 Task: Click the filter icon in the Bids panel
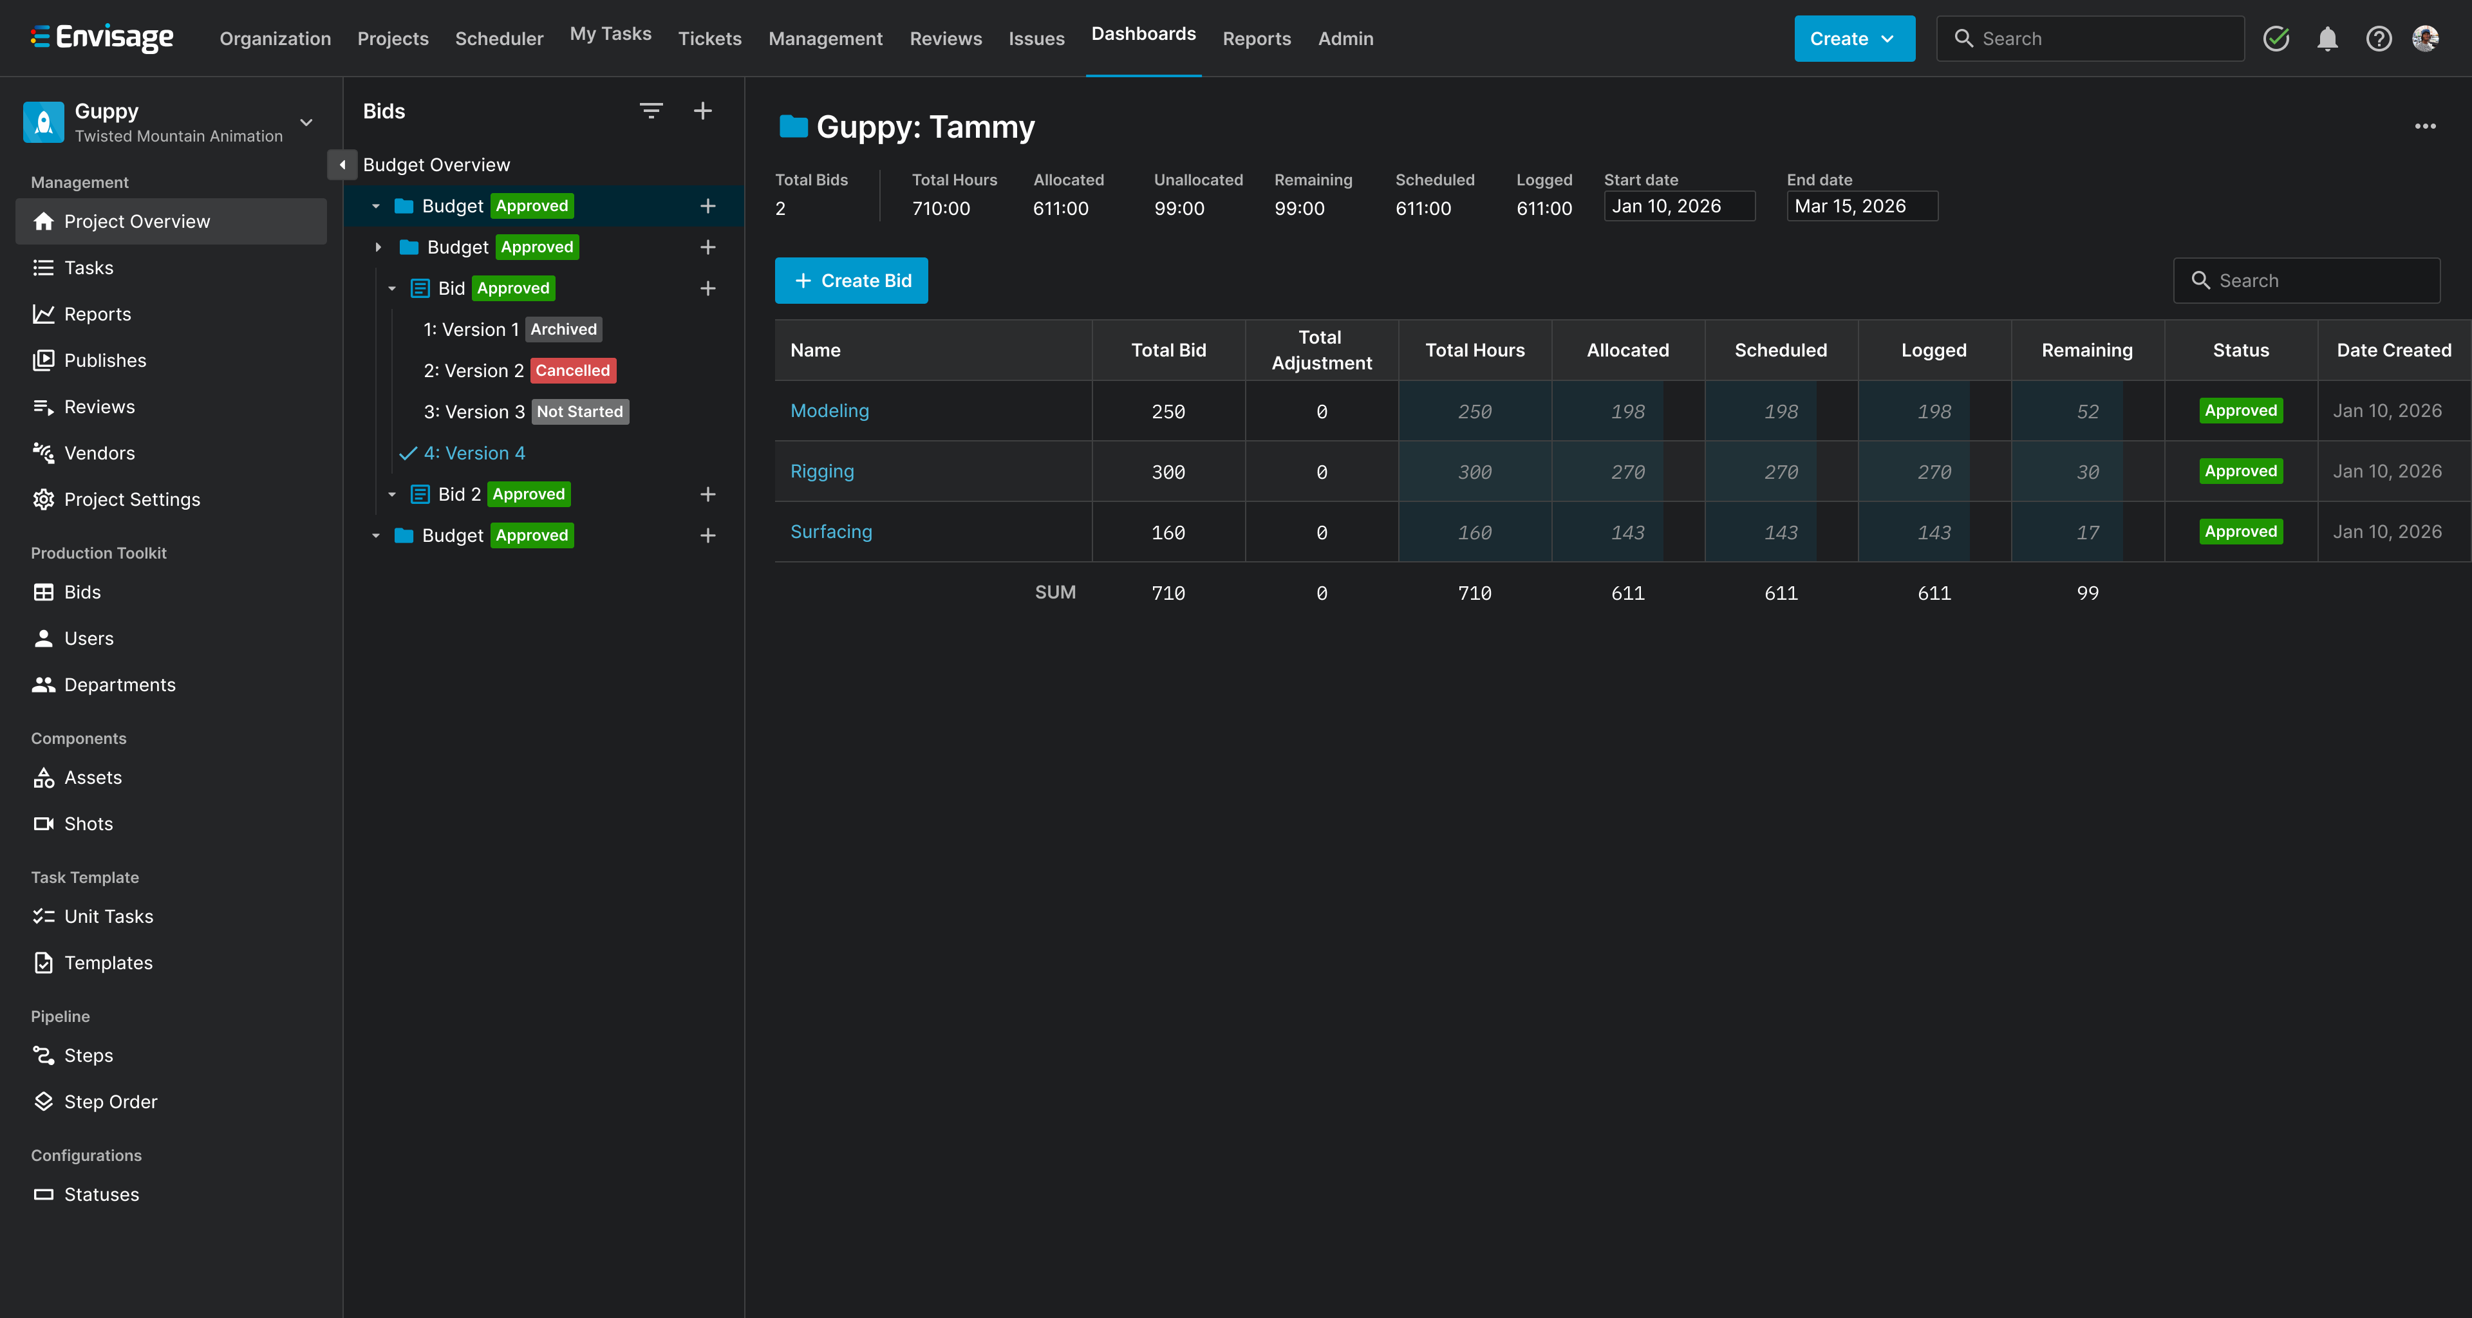(x=651, y=110)
